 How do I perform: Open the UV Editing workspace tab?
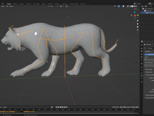click(28, 4)
